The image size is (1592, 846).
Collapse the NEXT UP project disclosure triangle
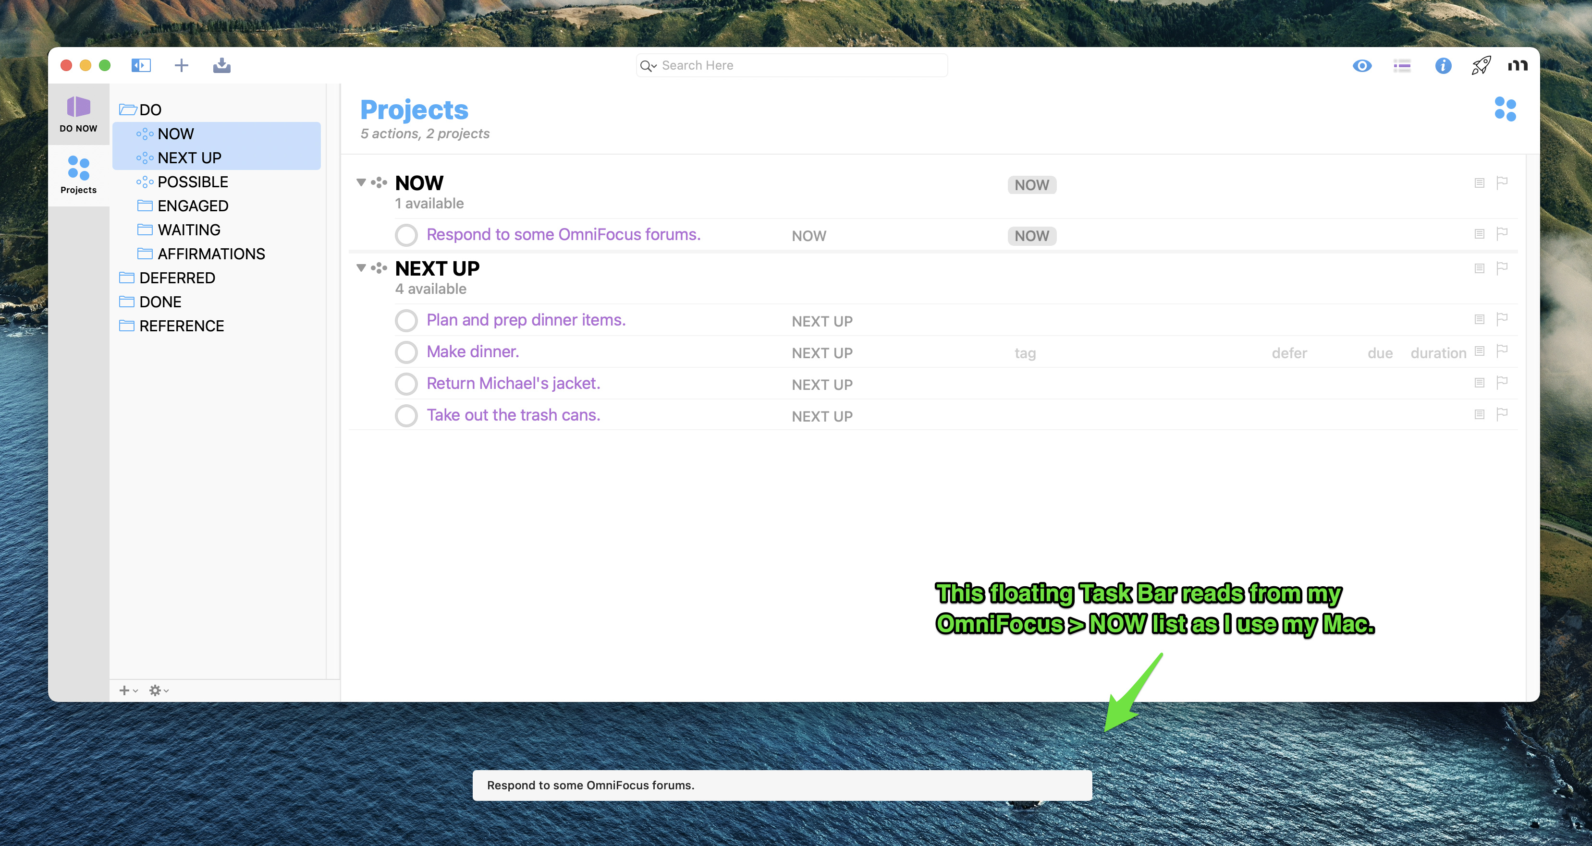361,268
